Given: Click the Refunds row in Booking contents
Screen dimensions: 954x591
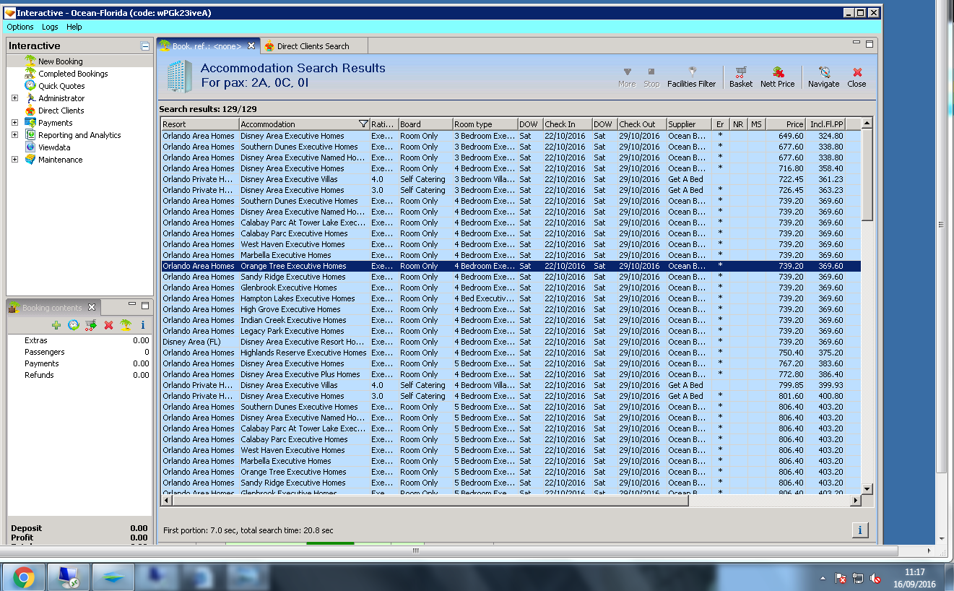Looking at the screenshot, I should [79, 375].
